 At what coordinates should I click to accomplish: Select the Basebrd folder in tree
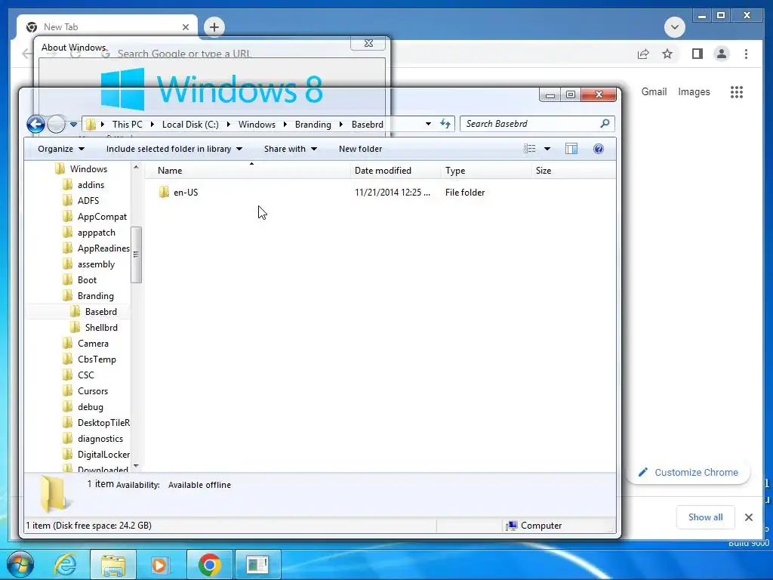101,312
